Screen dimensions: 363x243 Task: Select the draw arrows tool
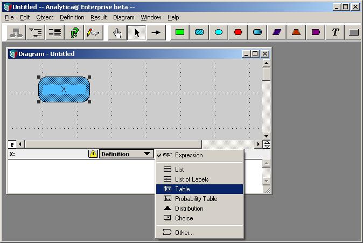(x=156, y=33)
